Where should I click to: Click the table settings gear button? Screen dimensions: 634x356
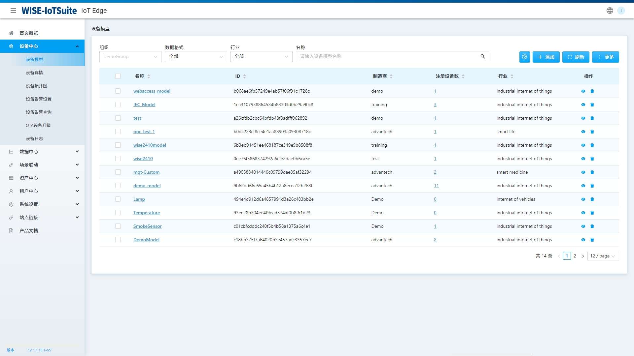pos(524,57)
